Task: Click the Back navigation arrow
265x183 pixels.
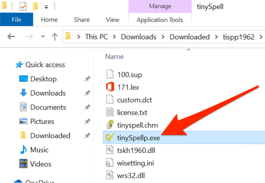Action: coord(11,37)
